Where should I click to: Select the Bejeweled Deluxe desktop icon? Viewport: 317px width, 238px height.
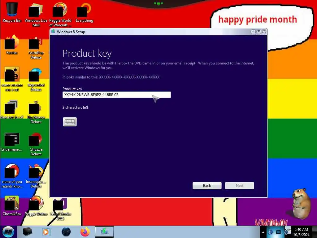[x=36, y=79]
